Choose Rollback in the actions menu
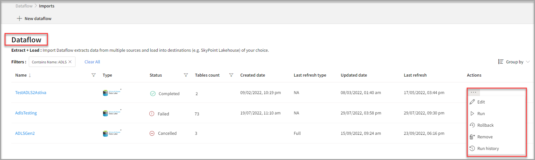Viewport: 535px width, 160px height. 485,125
